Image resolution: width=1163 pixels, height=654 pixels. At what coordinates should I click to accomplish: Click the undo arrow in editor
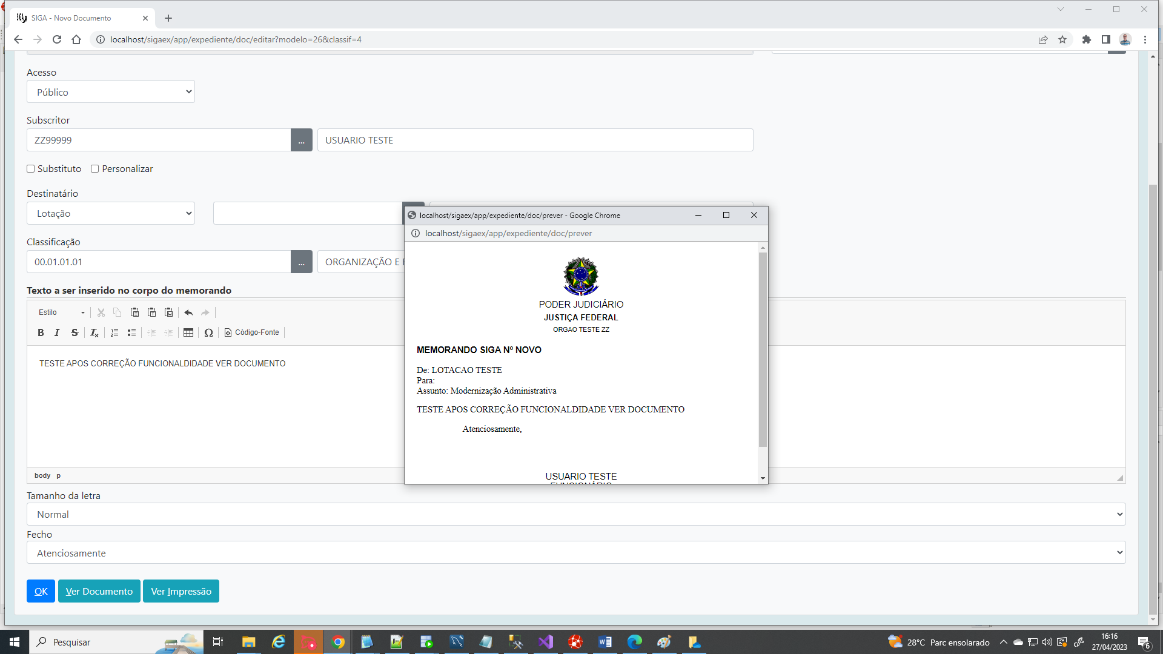[x=188, y=312]
